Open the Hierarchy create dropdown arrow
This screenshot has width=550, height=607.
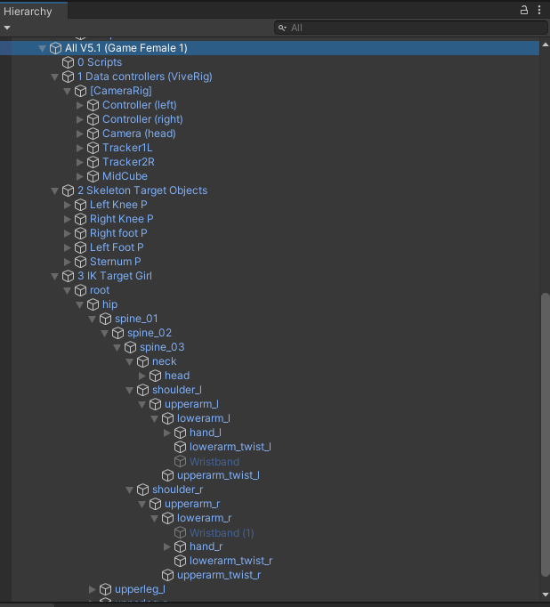7,28
